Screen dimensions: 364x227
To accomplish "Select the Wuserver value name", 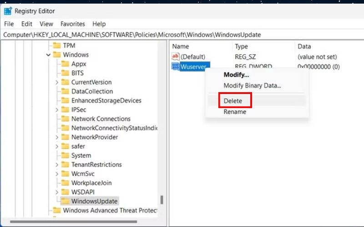I will [x=194, y=67].
